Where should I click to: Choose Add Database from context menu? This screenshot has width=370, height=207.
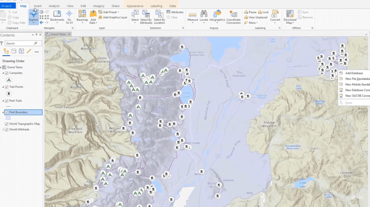pyautogui.click(x=354, y=73)
